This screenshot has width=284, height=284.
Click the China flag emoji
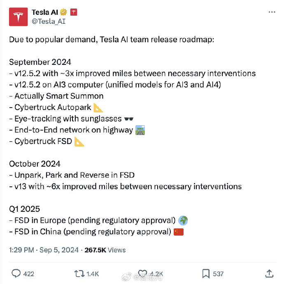click(179, 232)
